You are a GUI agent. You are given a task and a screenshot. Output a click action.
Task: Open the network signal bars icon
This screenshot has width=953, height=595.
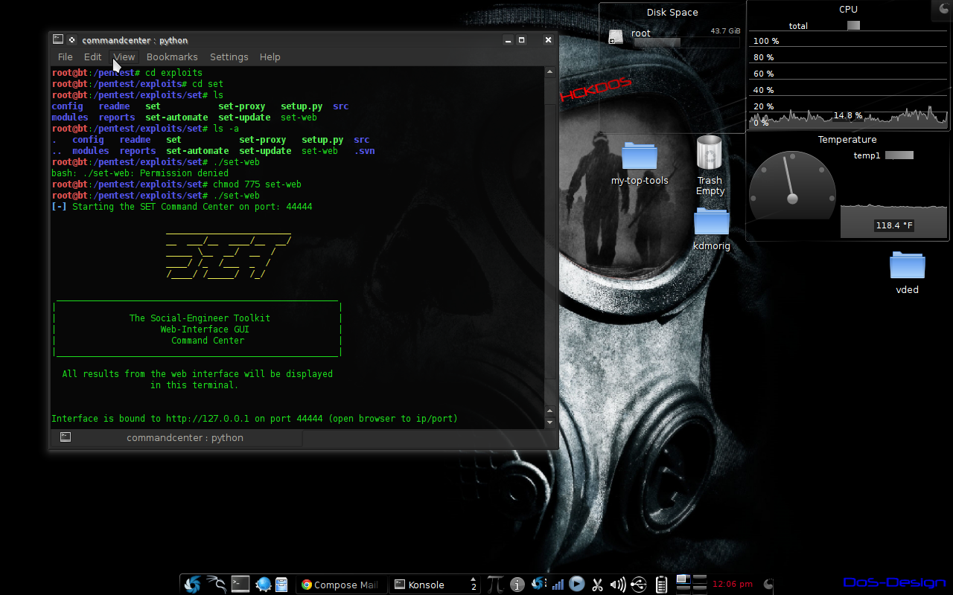click(x=558, y=585)
